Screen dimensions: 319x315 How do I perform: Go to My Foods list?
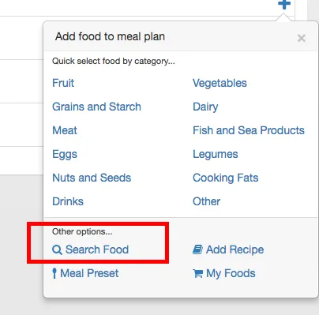click(224, 274)
